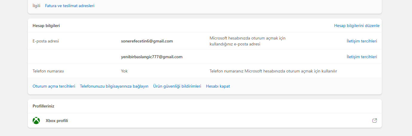This screenshot has height=136, width=412.
Task: Click the Hesap bilgileri heading
Action: pos(46,26)
